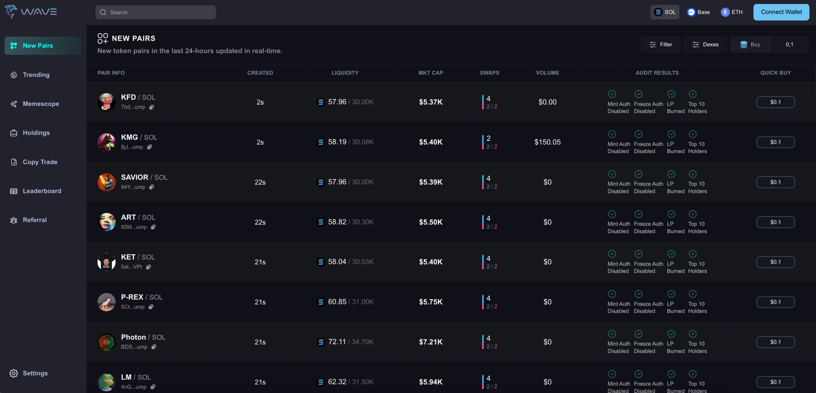Open the Dexes selector
Screen dimensions: 816x393
[x=705, y=44]
